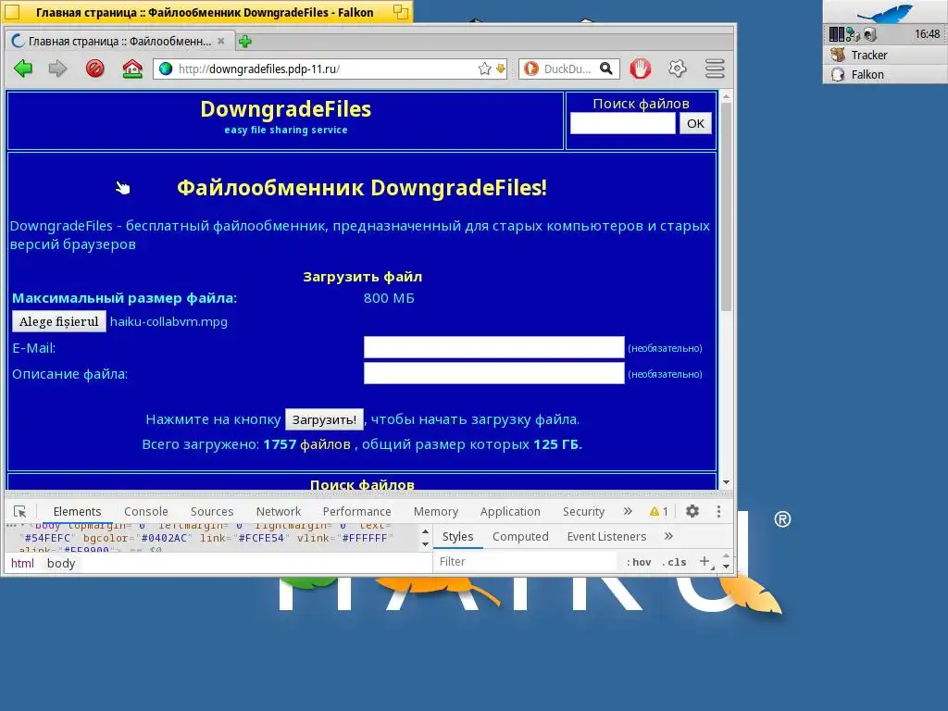Focus the DuckDuckGo search field
Image resolution: width=948 pixels, height=711 pixels.
(x=568, y=69)
